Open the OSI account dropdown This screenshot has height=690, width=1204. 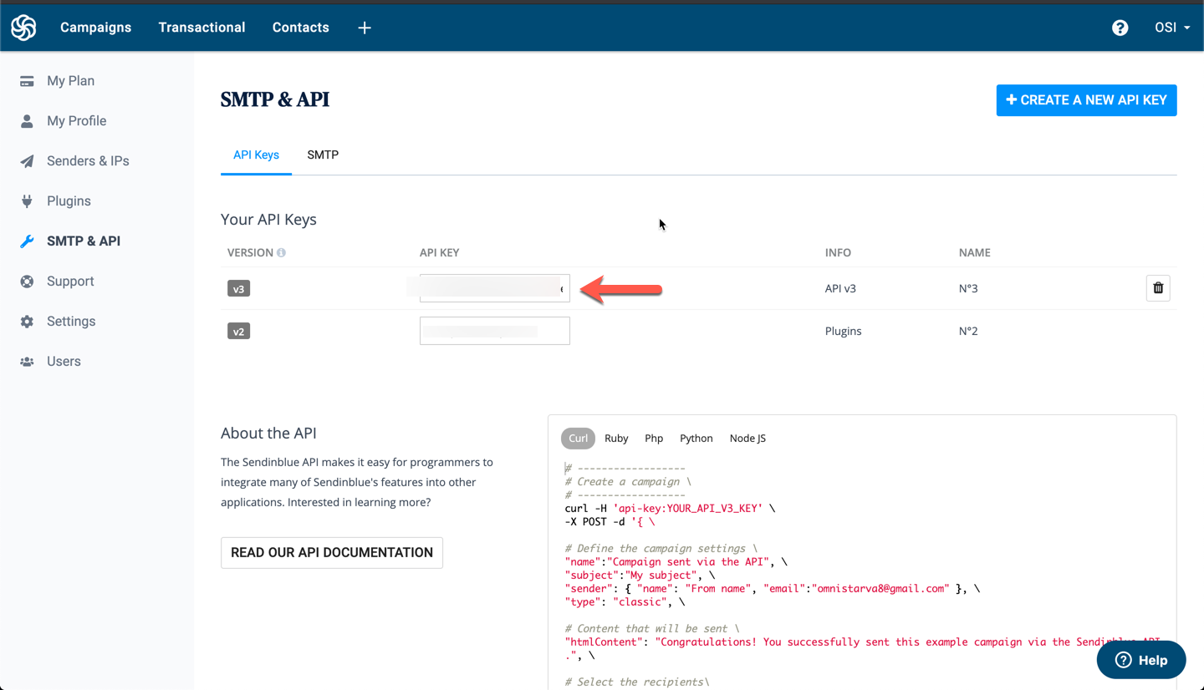1172,28
